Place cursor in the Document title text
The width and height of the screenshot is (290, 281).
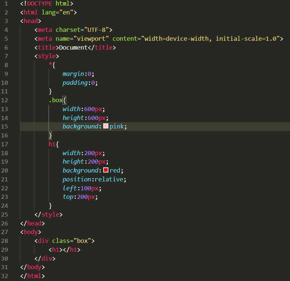[x=73, y=47]
